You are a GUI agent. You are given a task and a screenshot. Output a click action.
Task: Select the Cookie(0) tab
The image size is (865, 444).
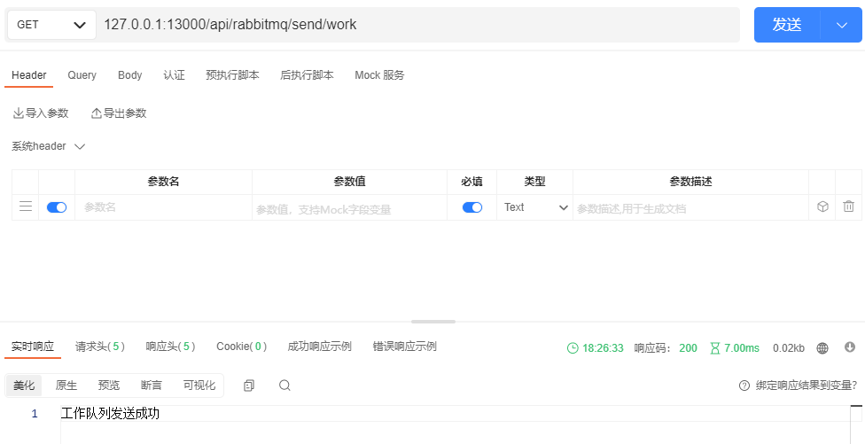tap(242, 347)
